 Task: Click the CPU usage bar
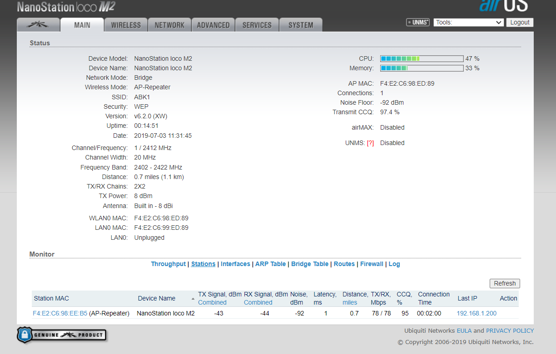pyautogui.click(x=422, y=58)
